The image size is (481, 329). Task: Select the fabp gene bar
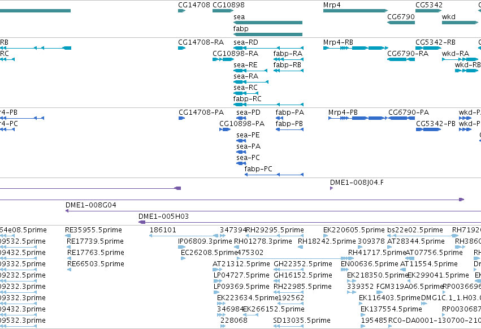pyautogui.click(x=268, y=34)
